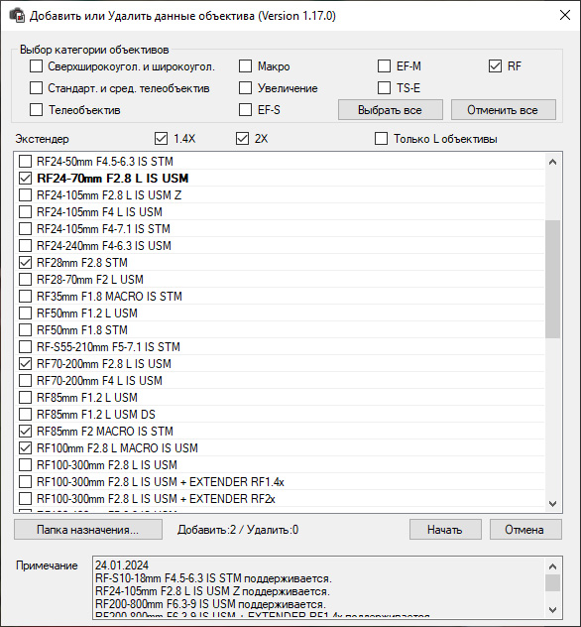Tick RF24-105mm F4 L IS USM
The image size is (581, 627).
click(x=25, y=211)
